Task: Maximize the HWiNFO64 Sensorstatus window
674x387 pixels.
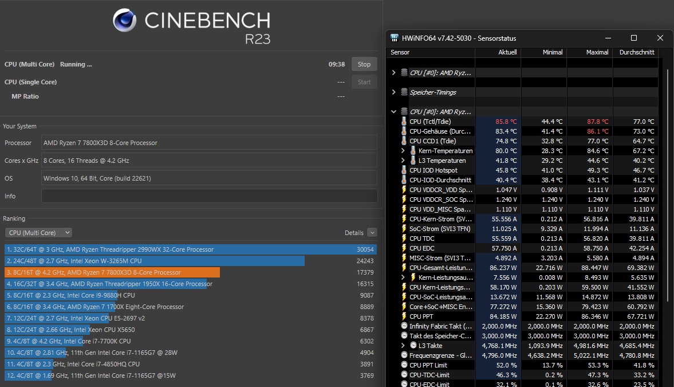Action: pyautogui.click(x=633, y=38)
